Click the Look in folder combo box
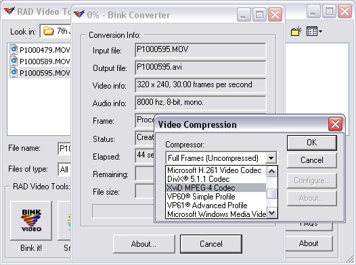The height and width of the screenshot is (265, 356). pyautogui.click(x=55, y=31)
